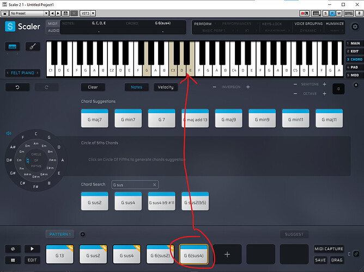This screenshot has height=272, width=364.
Task: Open VOICE GROUPING dynamic dropdown
Action: pyautogui.click(x=308, y=30)
